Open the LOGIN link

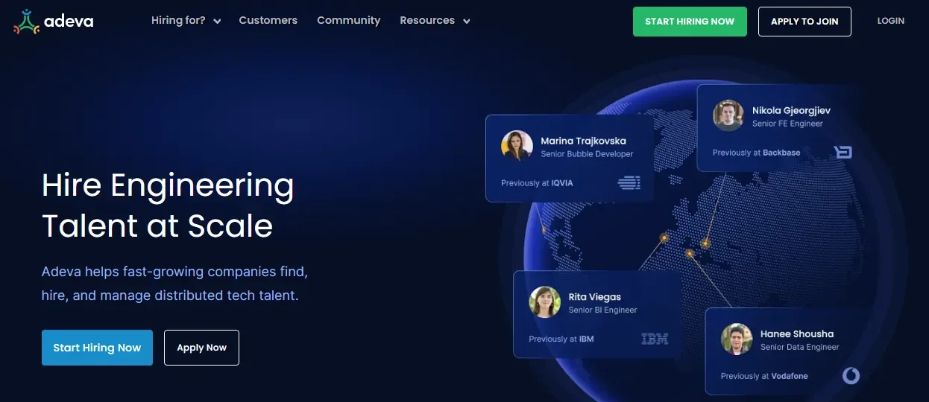[890, 21]
